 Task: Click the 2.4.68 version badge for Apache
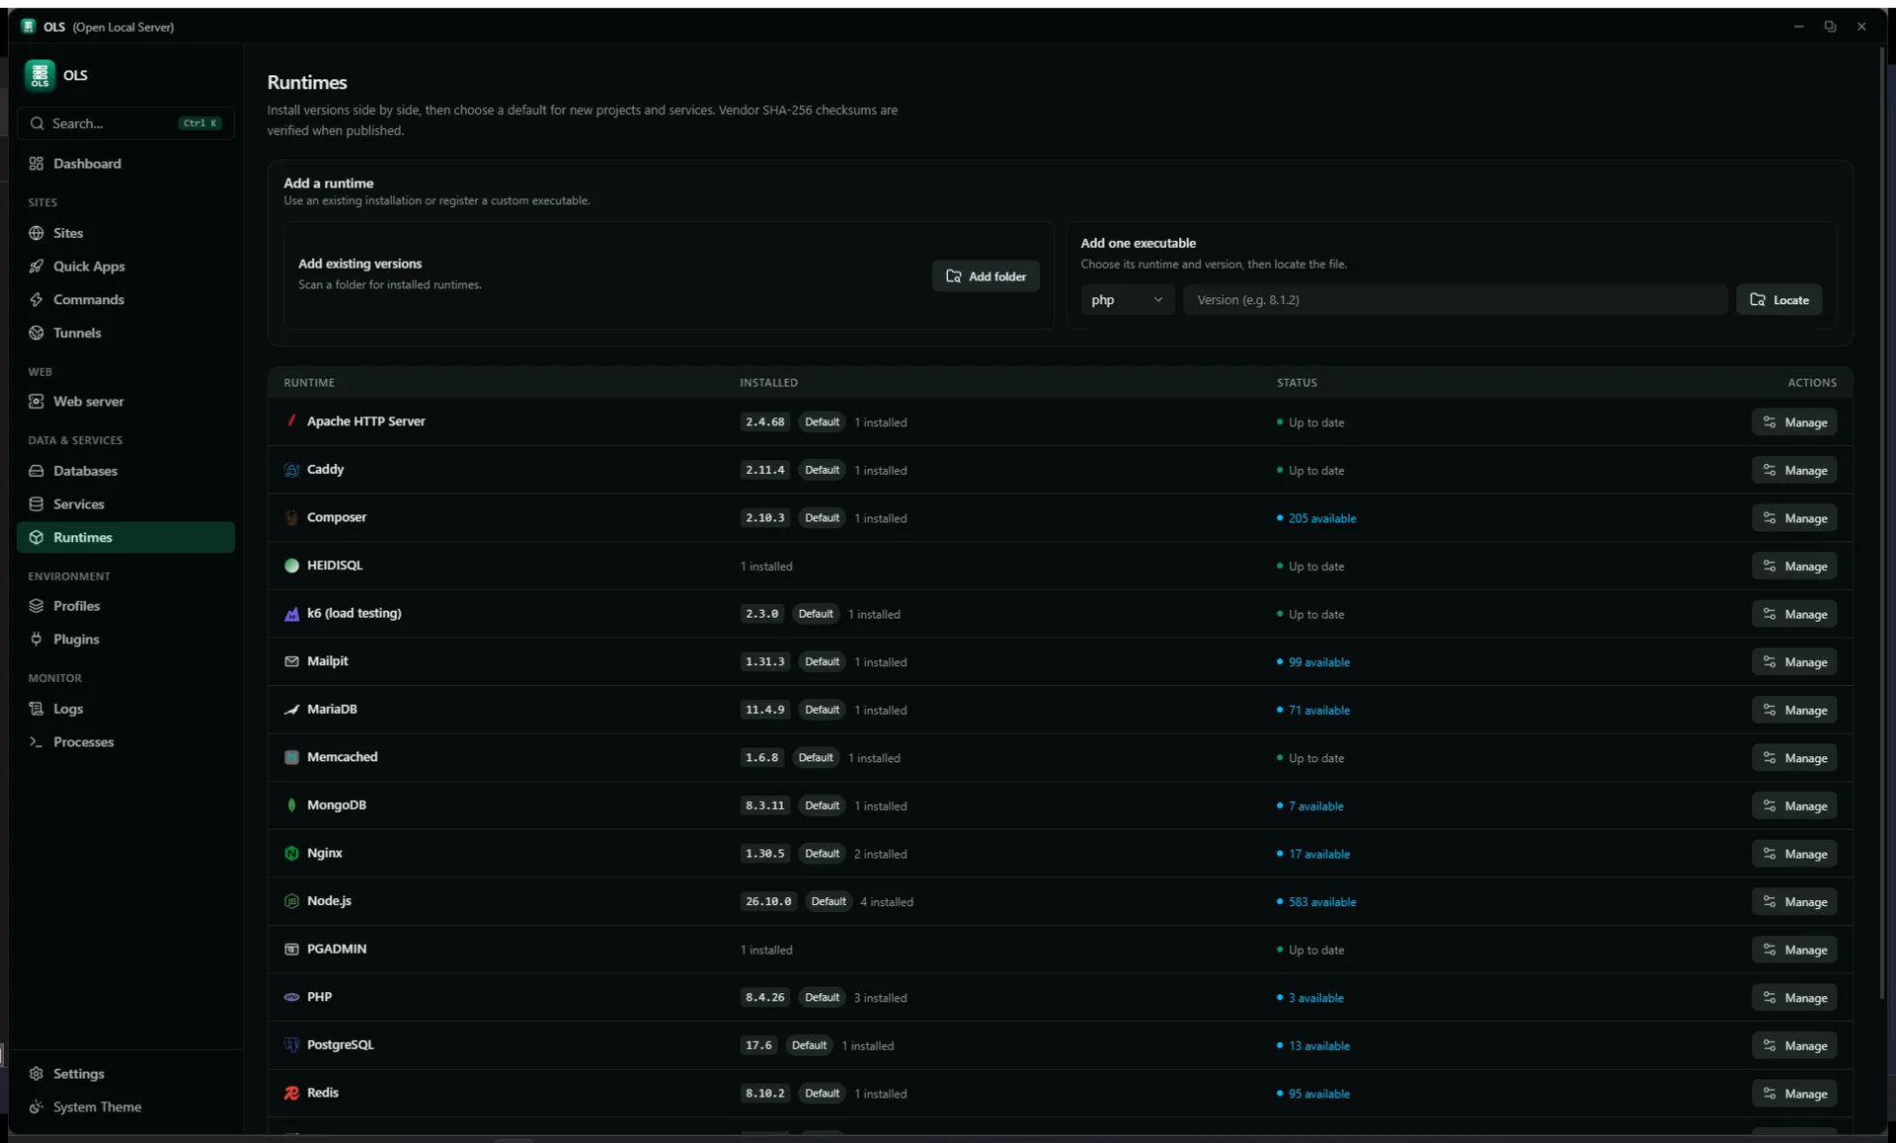tap(764, 422)
